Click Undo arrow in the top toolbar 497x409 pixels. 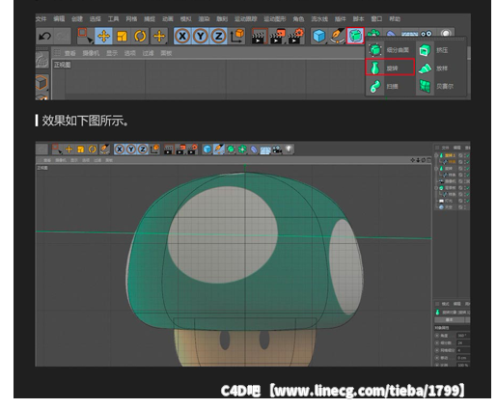[44, 36]
